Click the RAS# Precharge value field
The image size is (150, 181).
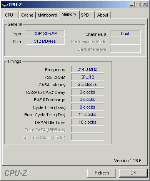tap(88, 99)
